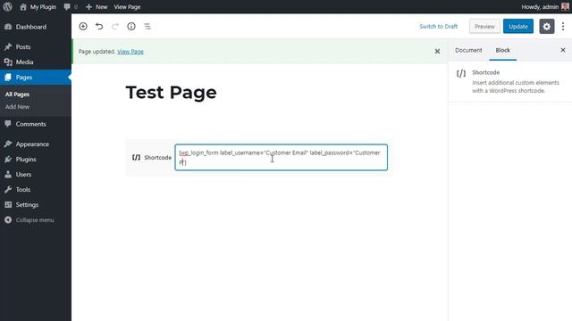Click the Plugins plug icon
572x321 pixels.
coord(8,160)
